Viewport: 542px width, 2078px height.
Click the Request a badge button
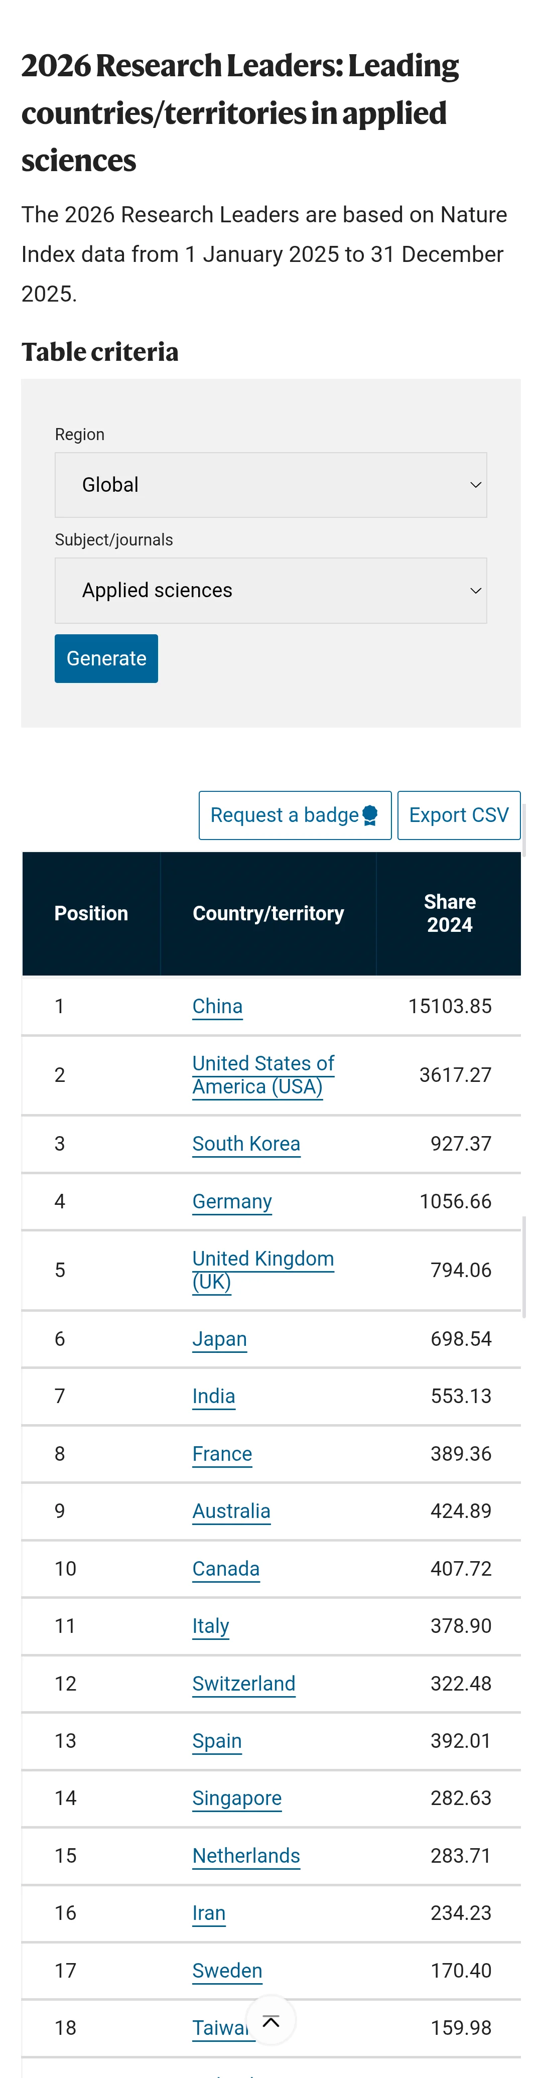coord(295,815)
